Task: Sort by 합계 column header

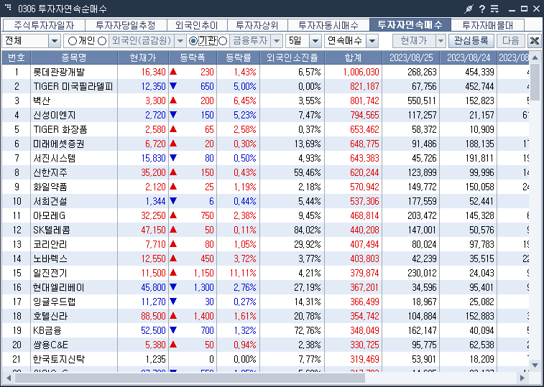Action: [353, 57]
